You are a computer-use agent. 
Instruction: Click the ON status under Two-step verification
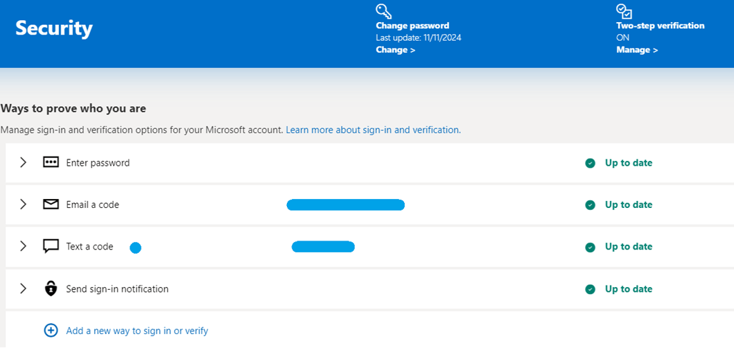point(622,38)
